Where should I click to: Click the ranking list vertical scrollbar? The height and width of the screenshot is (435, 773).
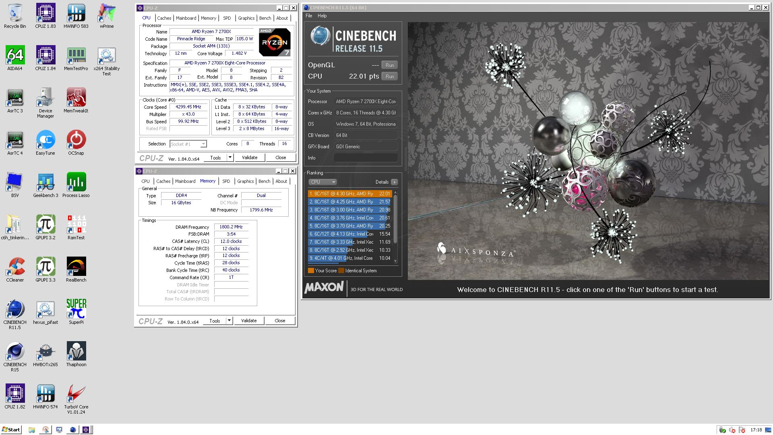pos(395,227)
